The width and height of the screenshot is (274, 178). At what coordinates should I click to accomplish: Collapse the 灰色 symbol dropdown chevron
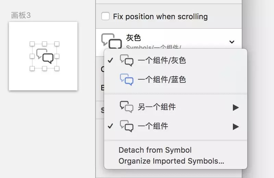pyautogui.click(x=232, y=42)
